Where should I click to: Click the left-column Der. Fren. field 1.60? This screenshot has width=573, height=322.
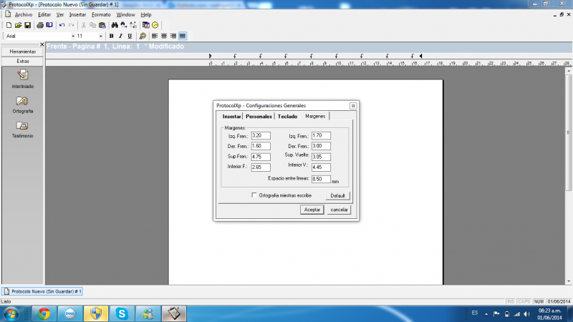click(261, 146)
